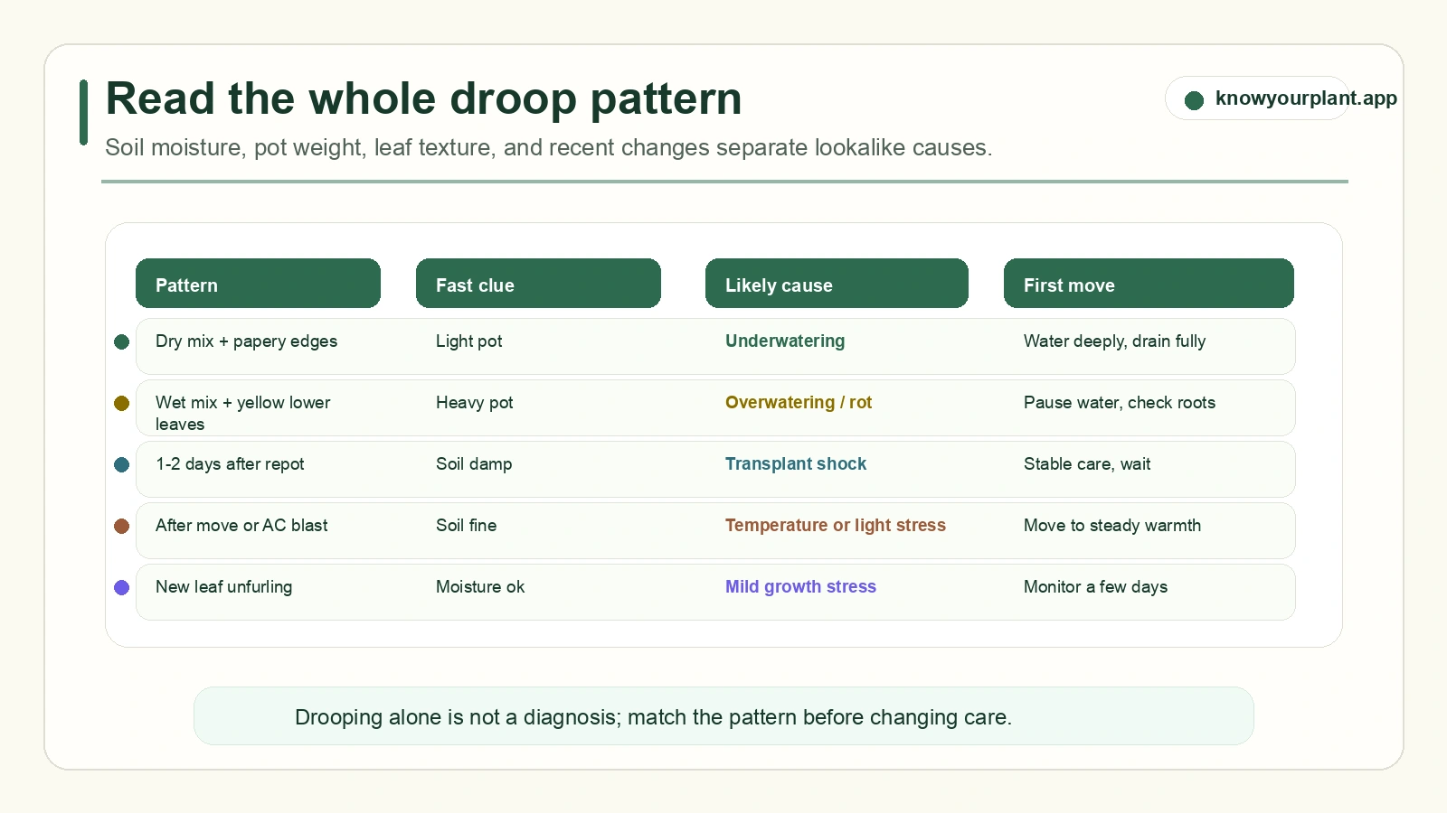Click 'Water deeply, drain fully'
1447x813 pixels.
1114,341
